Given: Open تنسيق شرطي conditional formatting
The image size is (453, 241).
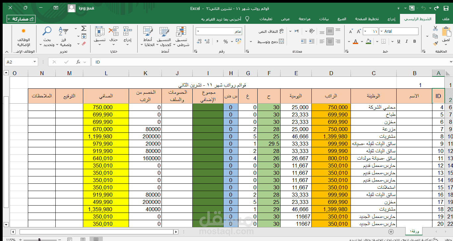Looking at the screenshot, I should point(181,37).
